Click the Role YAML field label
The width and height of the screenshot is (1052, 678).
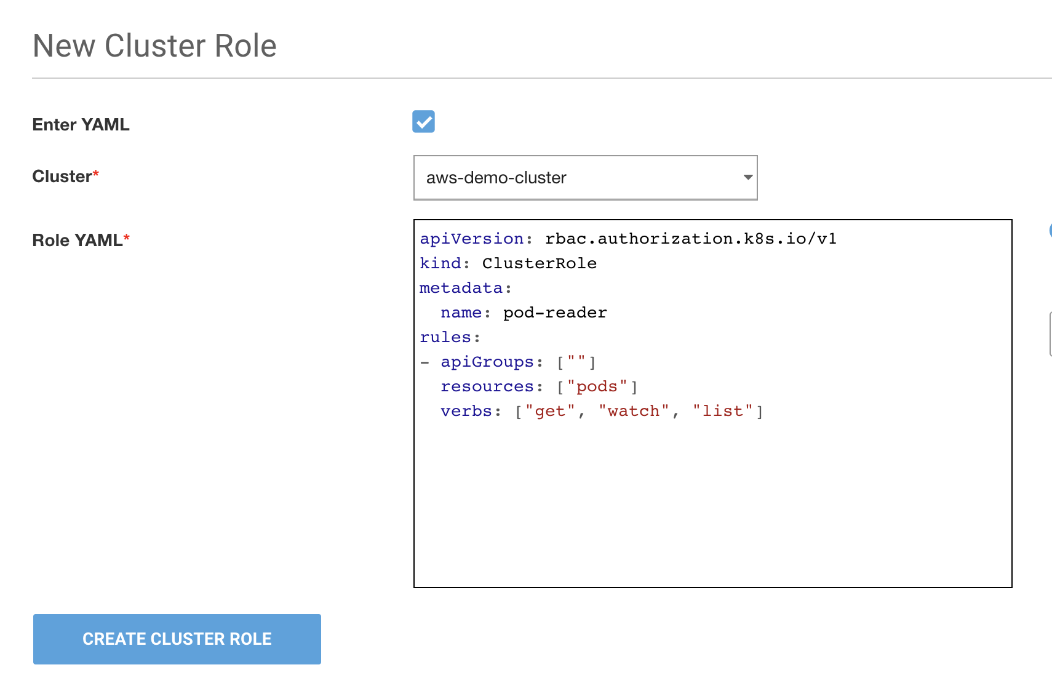pyautogui.click(x=77, y=241)
